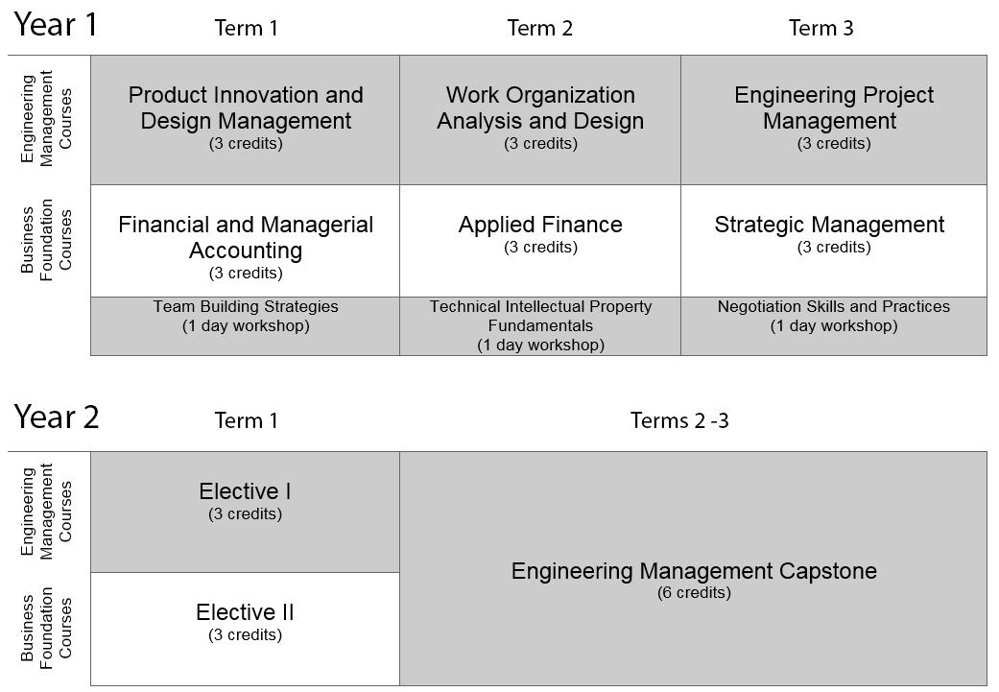This screenshot has height=692, width=999.
Task: Open the Engineering Project Management course
Action: coord(833,118)
